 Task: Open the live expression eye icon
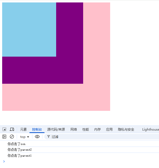coord(37,137)
